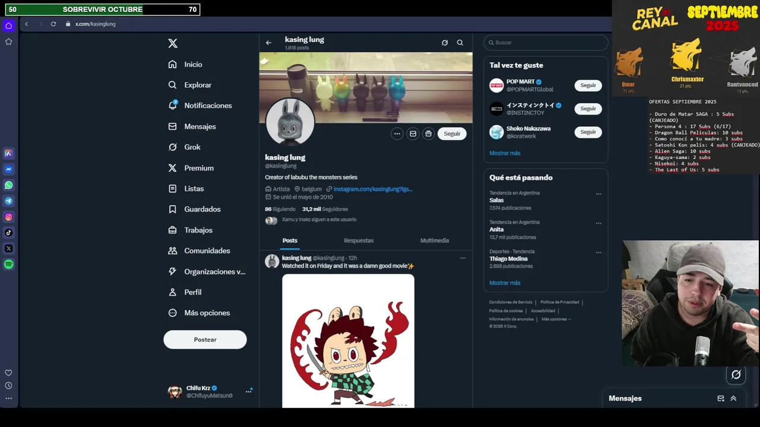Open Spotify in the browser sidebar
Screen dimensions: 760x427
point(9,265)
